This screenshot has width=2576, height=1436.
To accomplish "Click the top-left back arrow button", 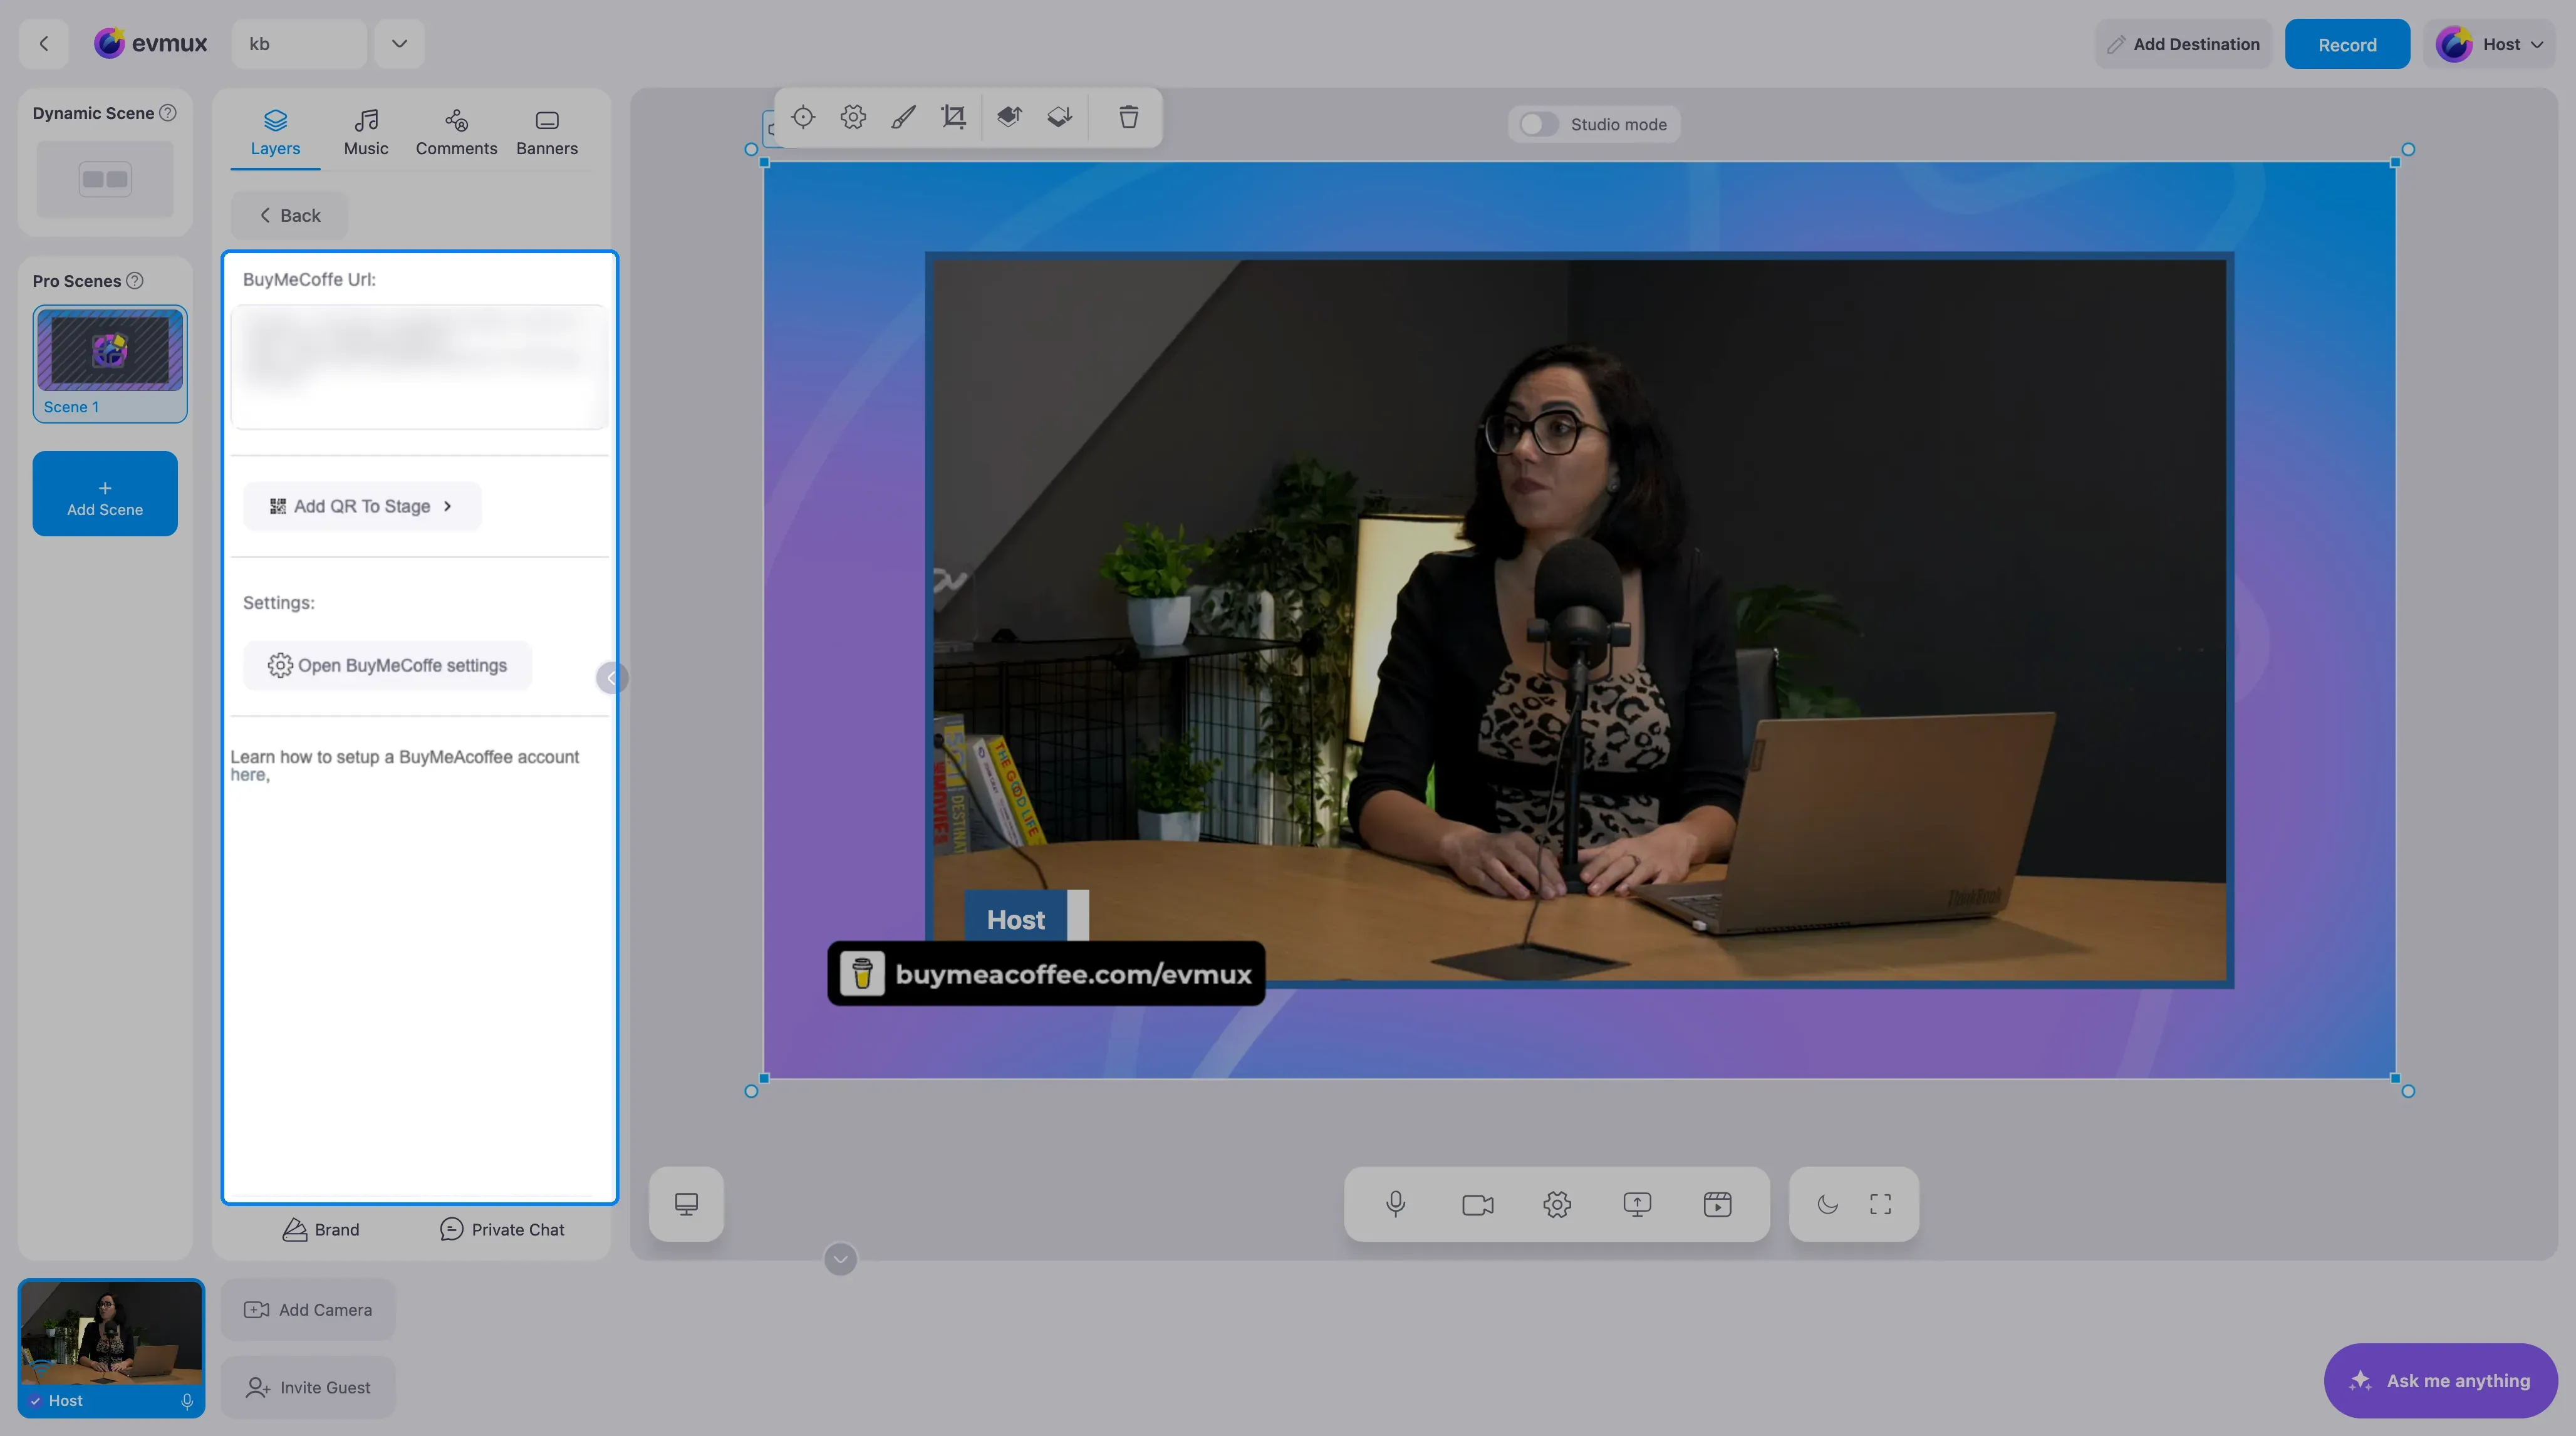I will 43,44.
